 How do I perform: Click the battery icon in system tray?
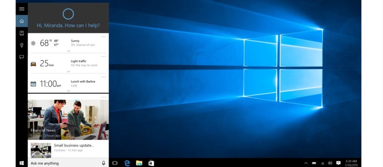[314, 163]
